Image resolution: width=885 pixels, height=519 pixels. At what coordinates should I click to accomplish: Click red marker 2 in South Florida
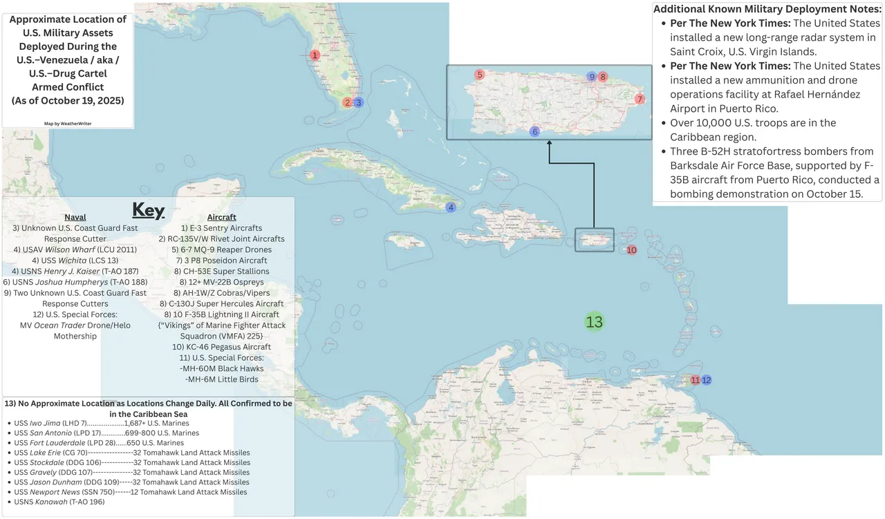[347, 102]
